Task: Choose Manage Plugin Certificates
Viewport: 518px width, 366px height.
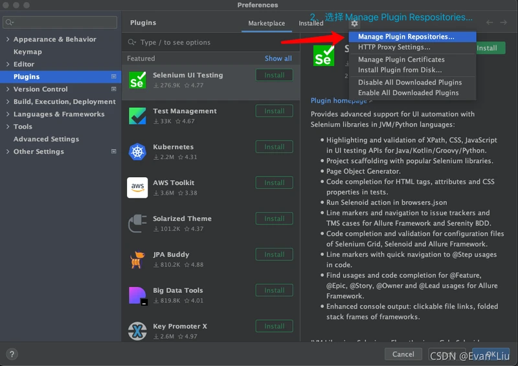Action: tap(412, 59)
